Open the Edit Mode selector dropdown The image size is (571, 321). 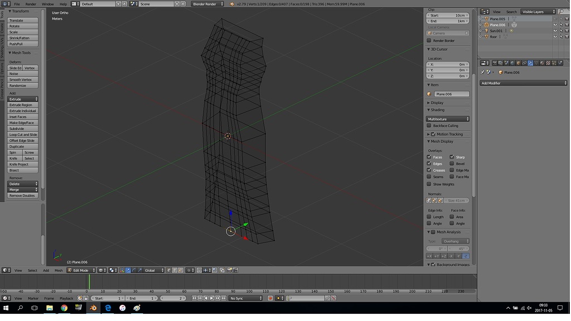click(81, 270)
